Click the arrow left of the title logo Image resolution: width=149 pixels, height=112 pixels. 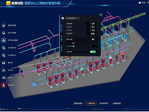click(3, 3)
